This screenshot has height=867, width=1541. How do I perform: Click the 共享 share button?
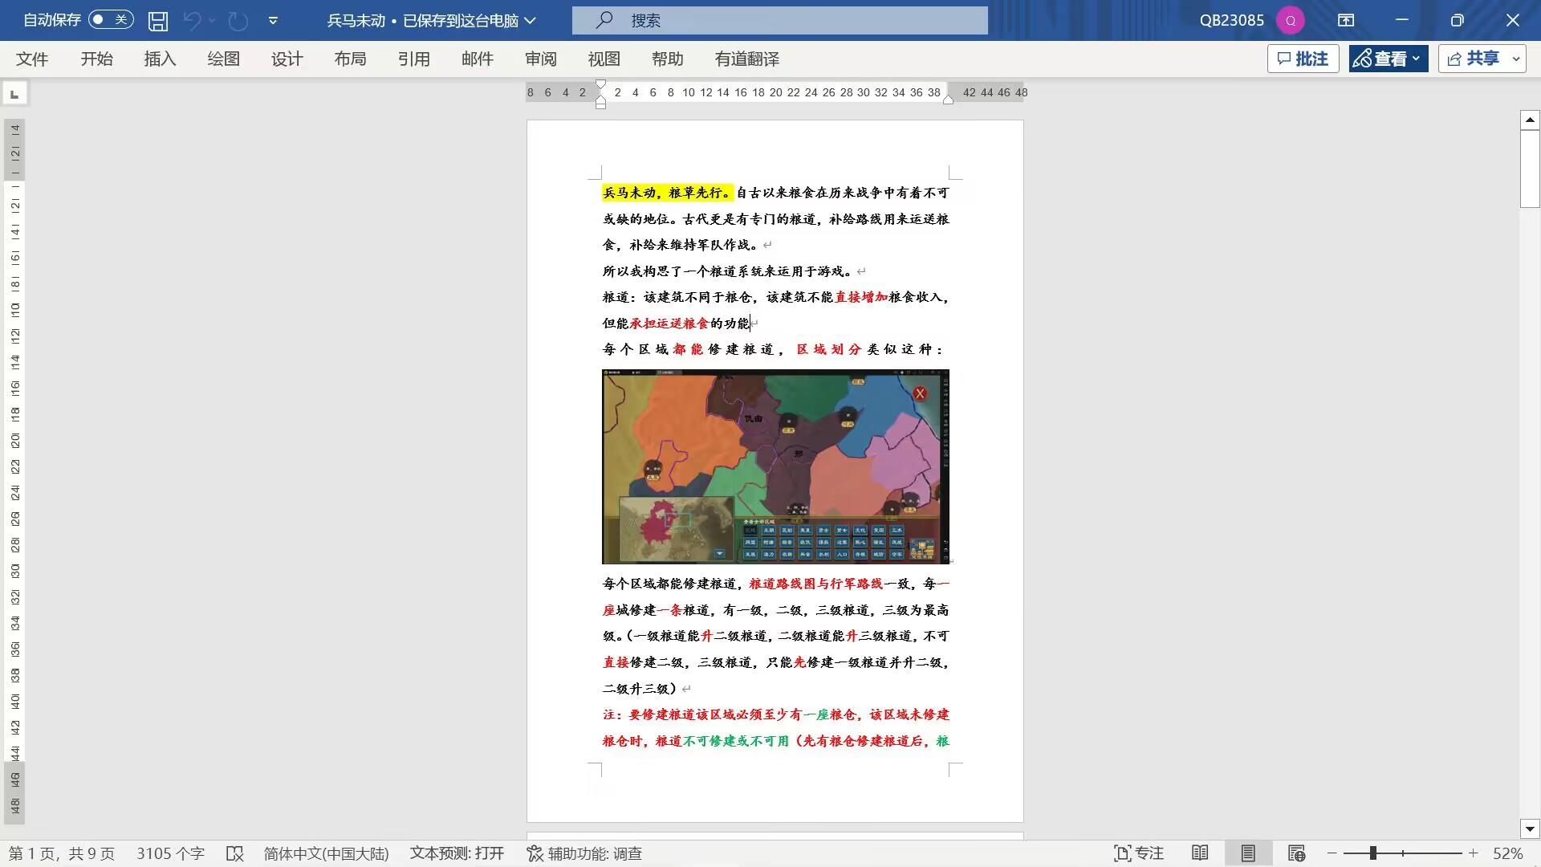1473,59
